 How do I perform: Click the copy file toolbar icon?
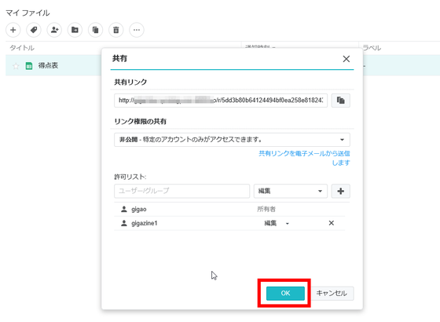pos(95,30)
